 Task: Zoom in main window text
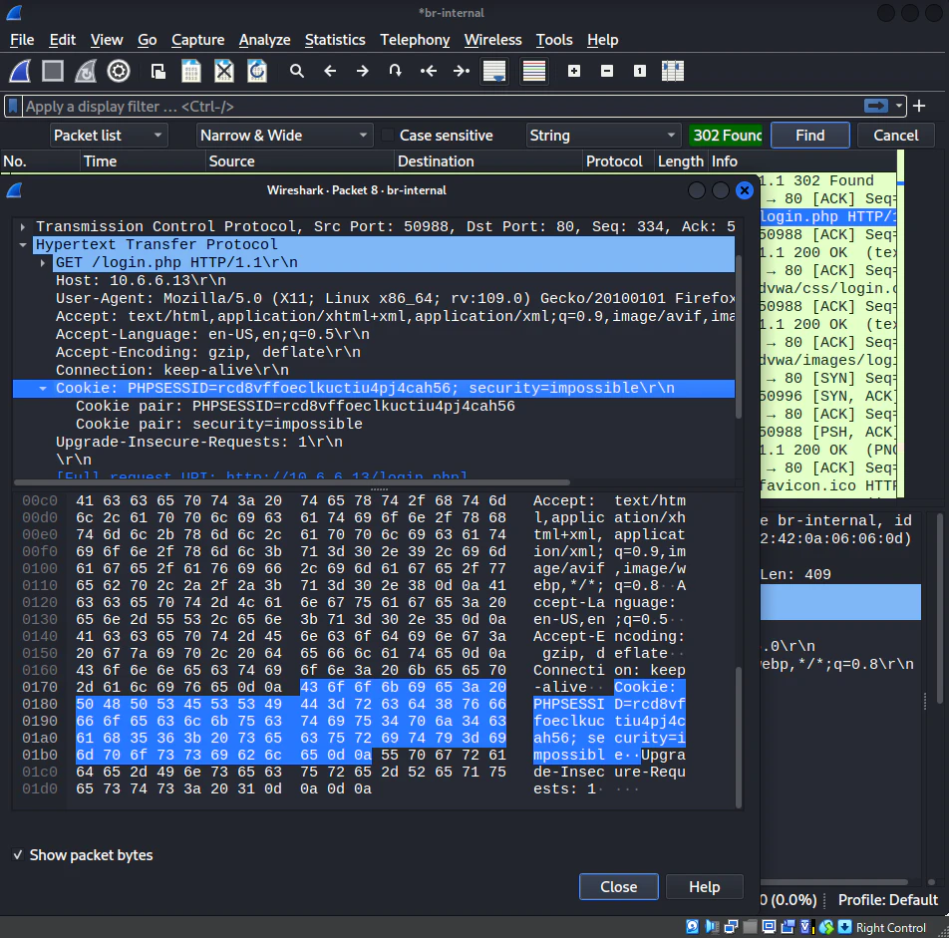coord(574,72)
